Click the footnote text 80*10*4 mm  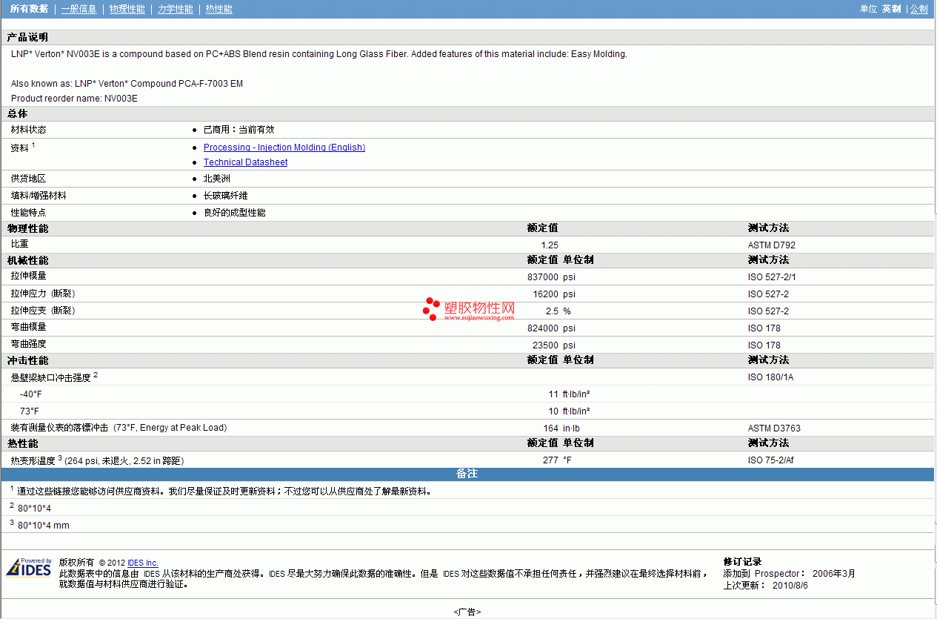[x=44, y=526]
